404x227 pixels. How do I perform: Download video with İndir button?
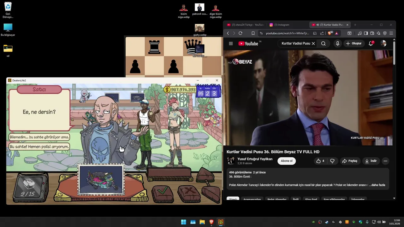point(371,161)
